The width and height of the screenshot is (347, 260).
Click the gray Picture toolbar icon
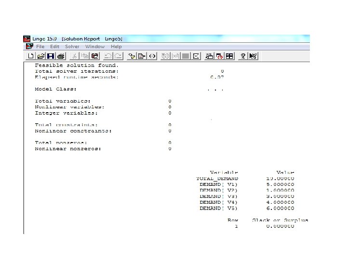pos(186,56)
